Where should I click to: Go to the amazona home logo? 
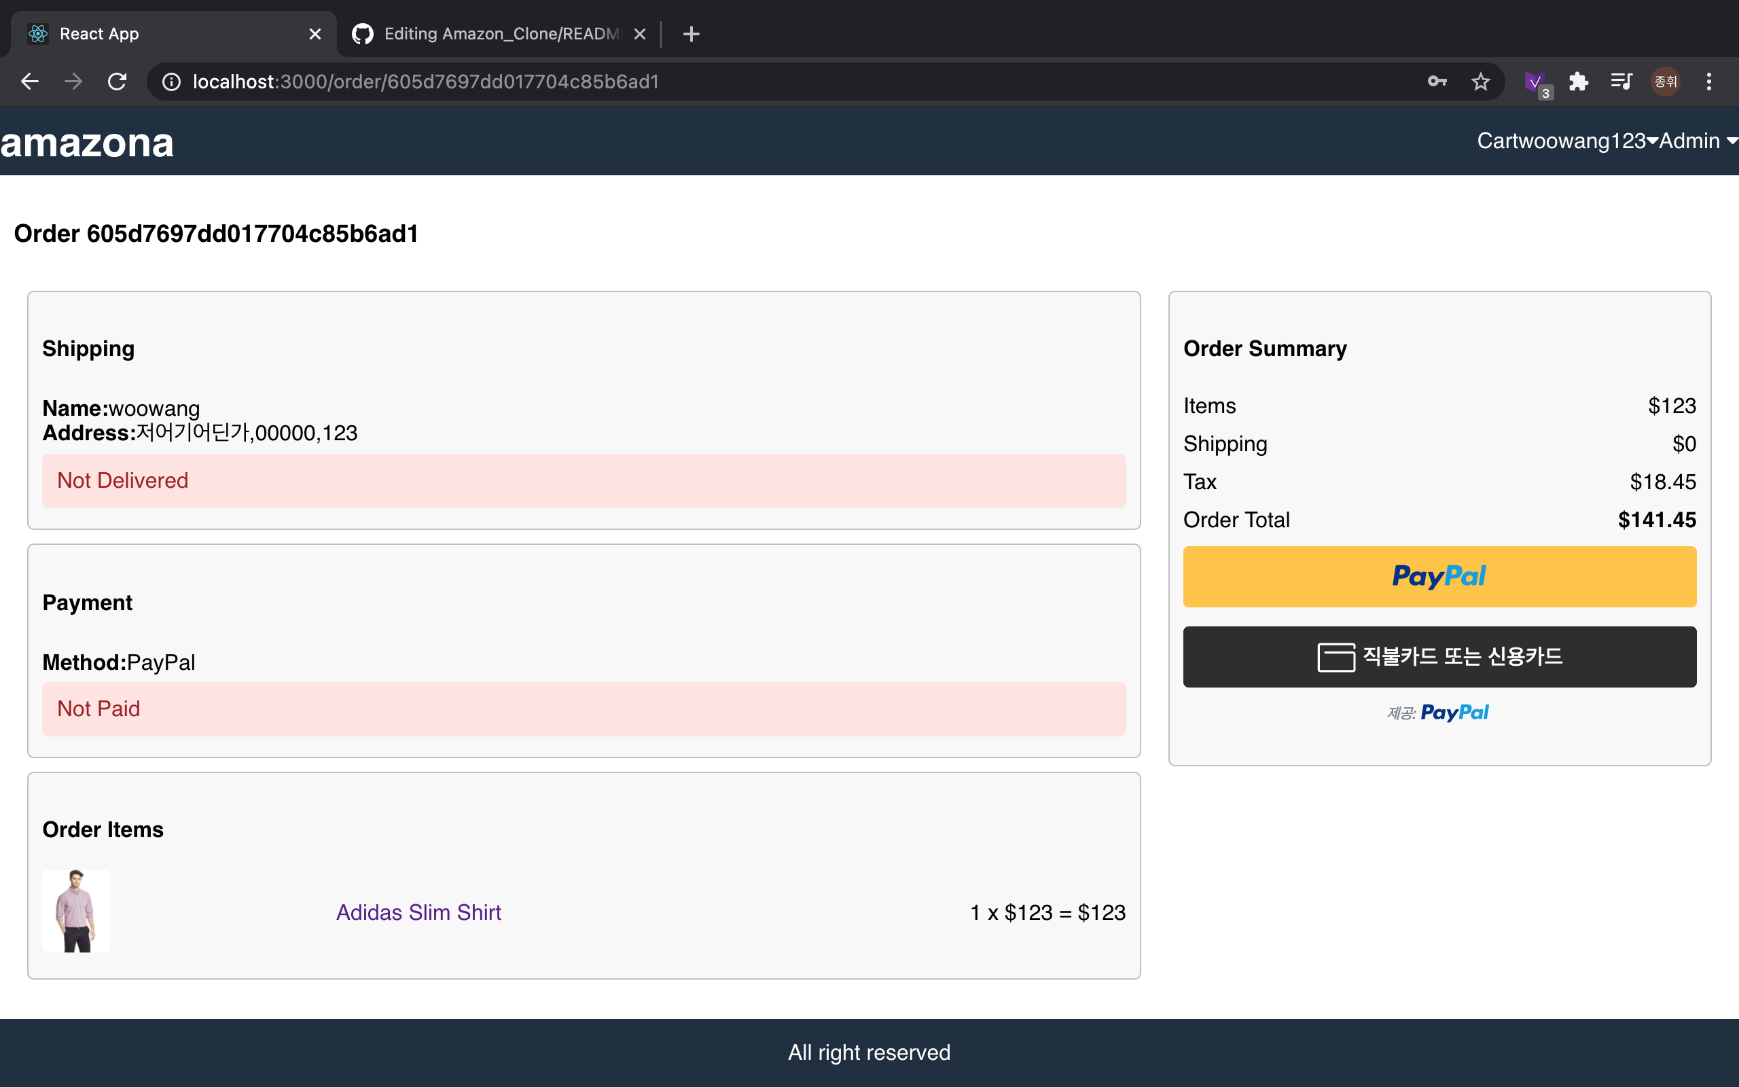87,143
